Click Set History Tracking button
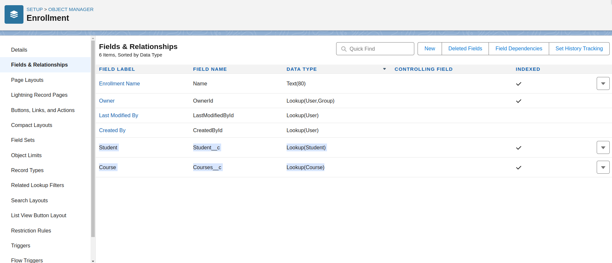 579,49
